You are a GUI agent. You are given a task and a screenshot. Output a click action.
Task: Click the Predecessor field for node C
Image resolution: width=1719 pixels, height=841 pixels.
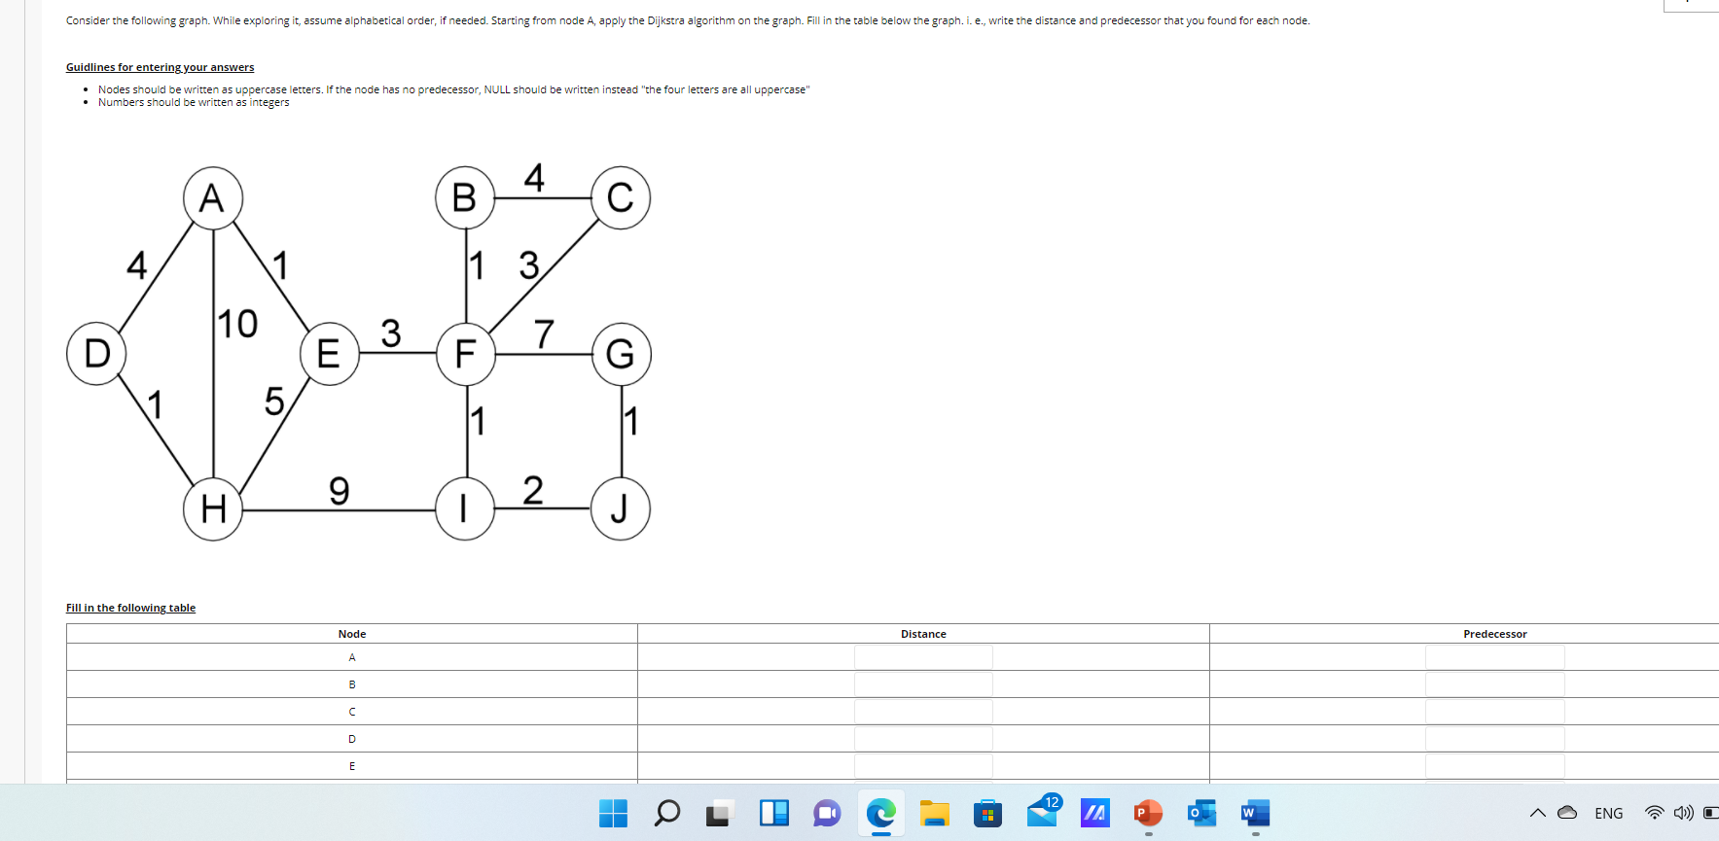(1495, 712)
